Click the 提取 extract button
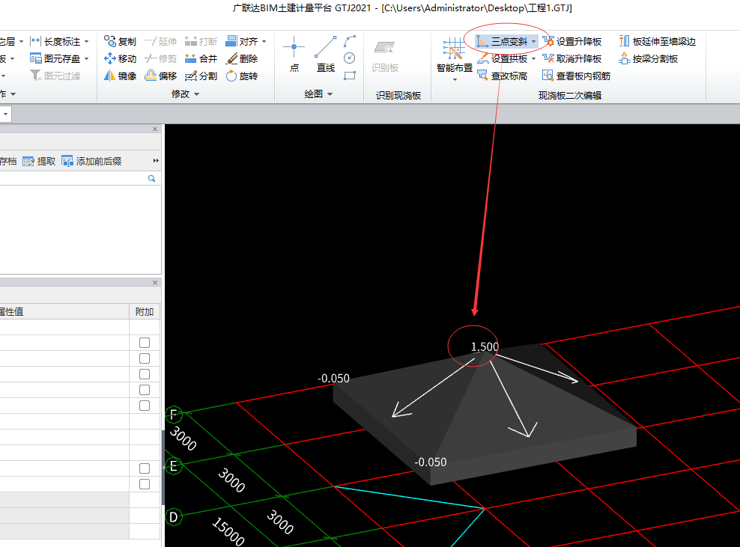The image size is (740, 547). pyautogui.click(x=39, y=162)
